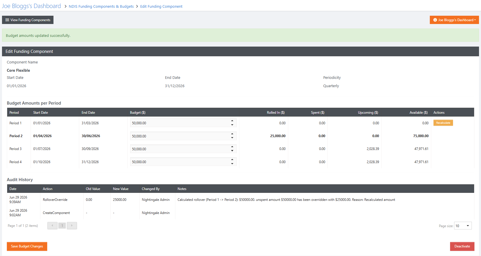Open the Page size dropdown
Image resolution: width=481 pixels, height=256 pixels.
coord(463,226)
